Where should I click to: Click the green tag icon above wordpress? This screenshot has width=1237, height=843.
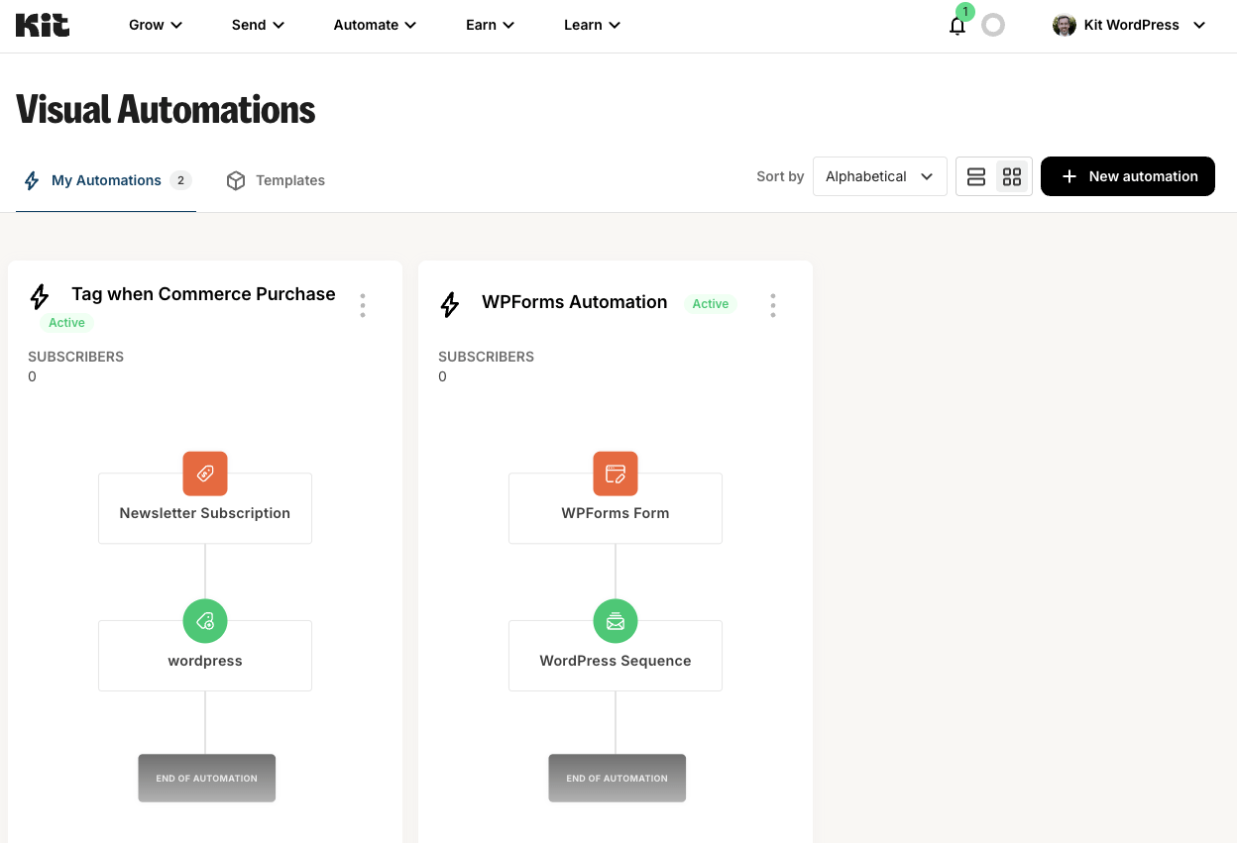pyautogui.click(x=205, y=621)
